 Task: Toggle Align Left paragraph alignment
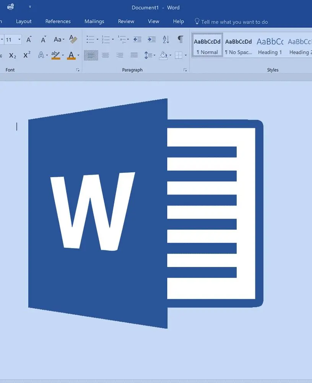(91, 55)
